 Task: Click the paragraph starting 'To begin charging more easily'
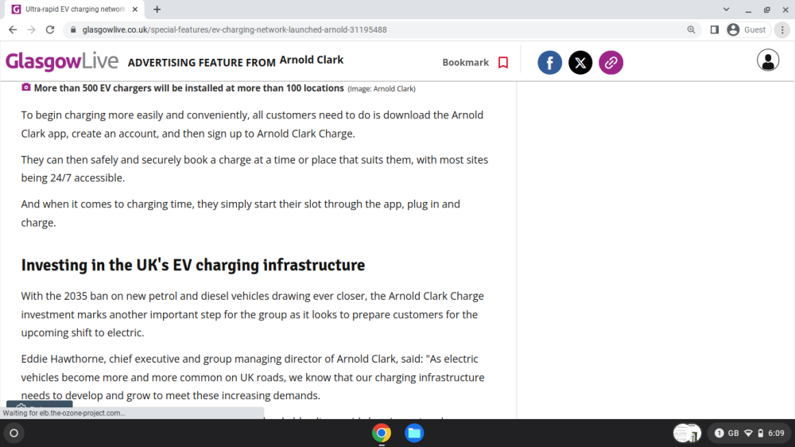[x=252, y=124]
